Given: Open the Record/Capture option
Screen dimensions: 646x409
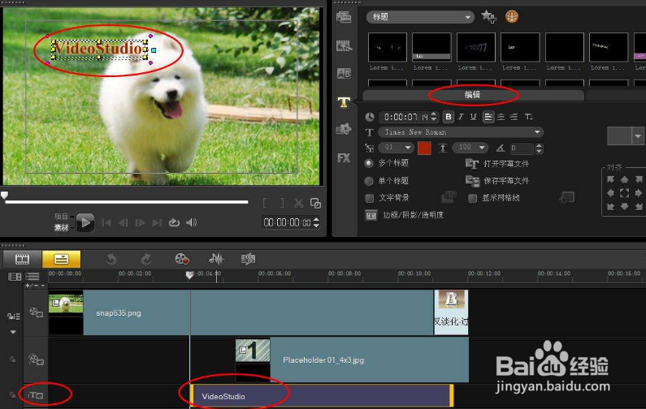Looking at the screenshot, I should (x=182, y=259).
